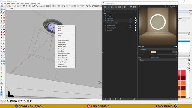Open the Window menu
192x108 pixels.
pos(27,3)
